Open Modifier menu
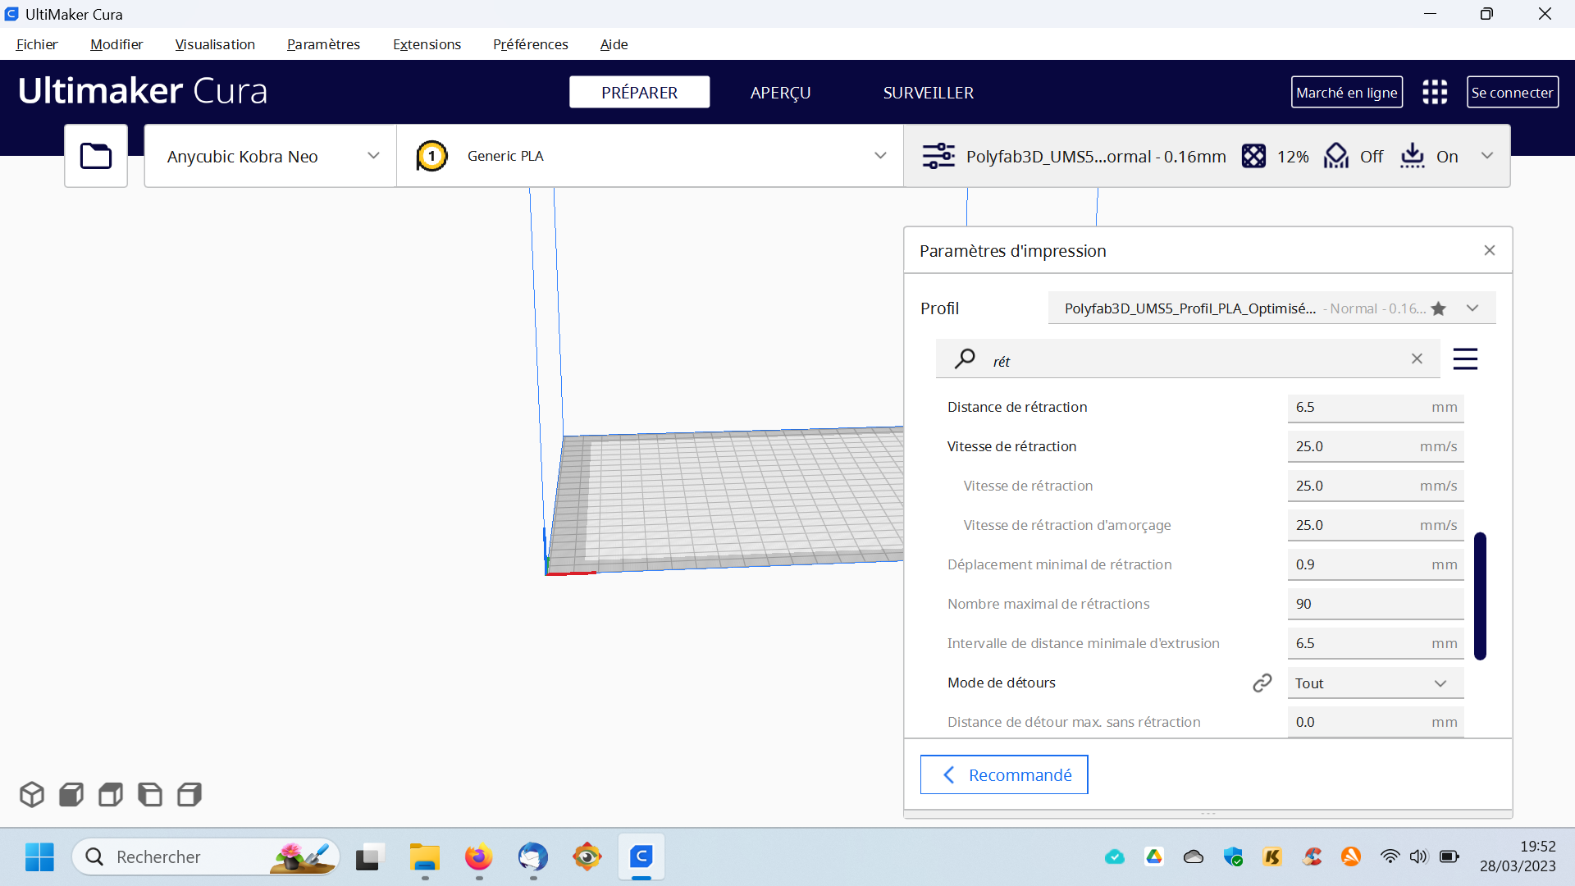 (x=116, y=44)
